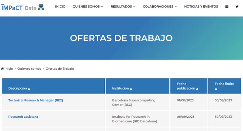Viewport: 243px width, 131px height.
Task: Click the IMPaCT Data logo
Action: pyautogui.click(x=23, y=7)
